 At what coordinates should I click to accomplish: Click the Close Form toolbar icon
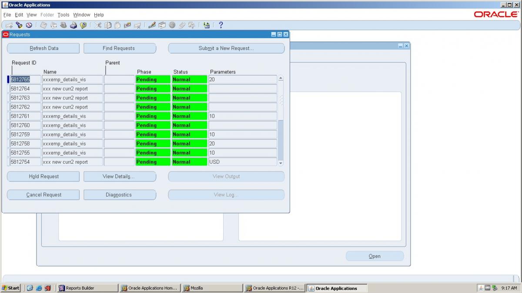point(83,25)
